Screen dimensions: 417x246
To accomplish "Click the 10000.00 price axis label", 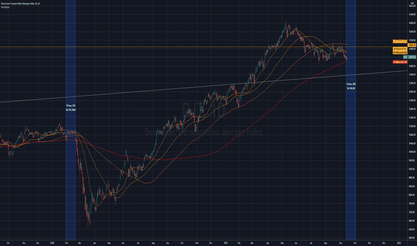I will click(x=412, y=152).
